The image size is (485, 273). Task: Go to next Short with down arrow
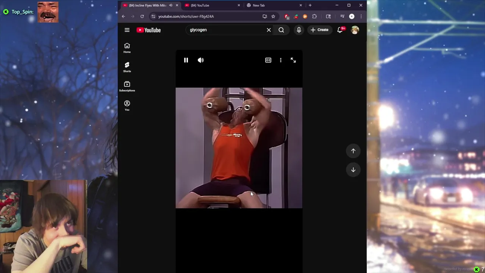(353, 170)
